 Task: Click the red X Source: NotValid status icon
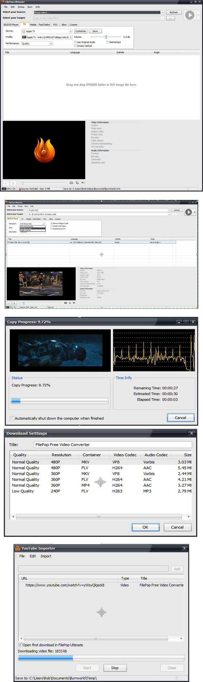[20, 189]
